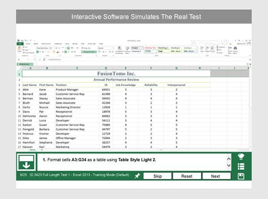Viewport: 268px width, 199px height.
Task: Click the Paste clipboard icon
Action: pos(20,48)
